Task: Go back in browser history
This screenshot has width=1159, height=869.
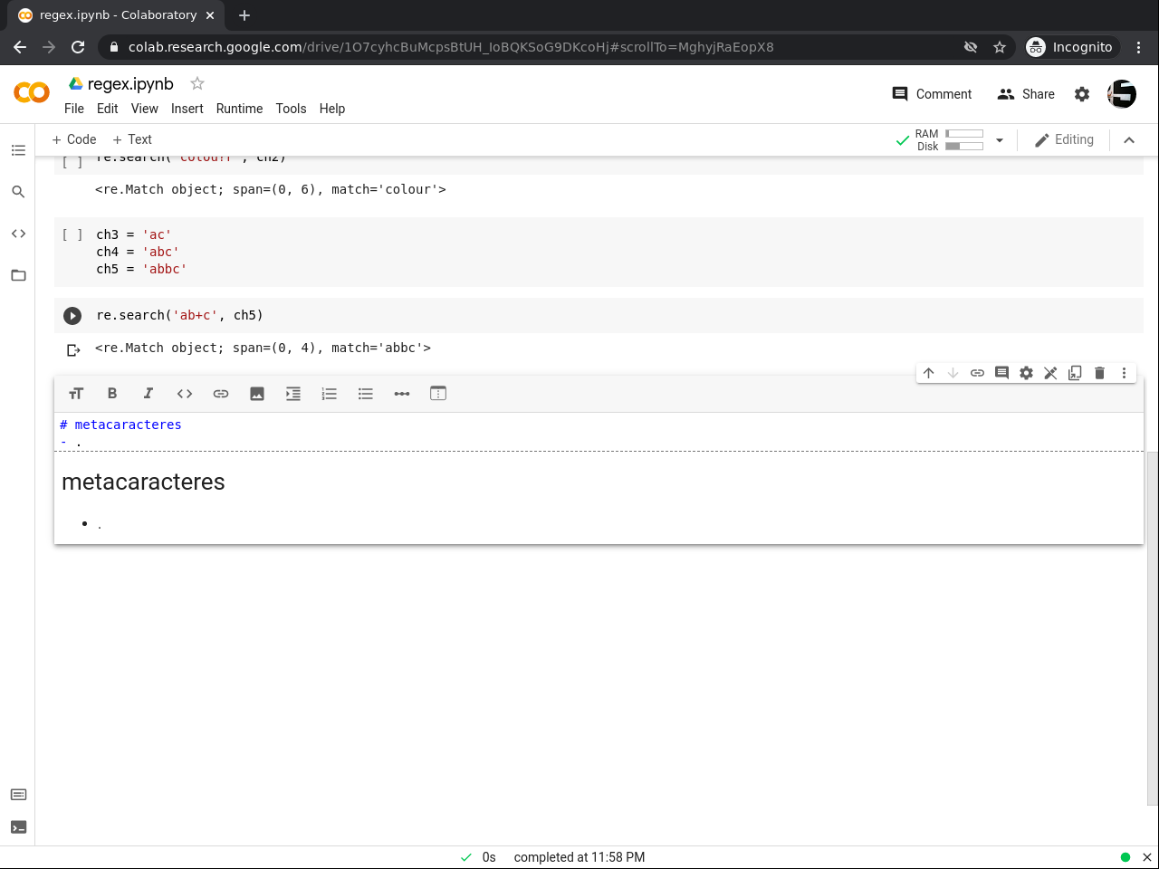Action: pyautogui.click(x=20, y=47)
